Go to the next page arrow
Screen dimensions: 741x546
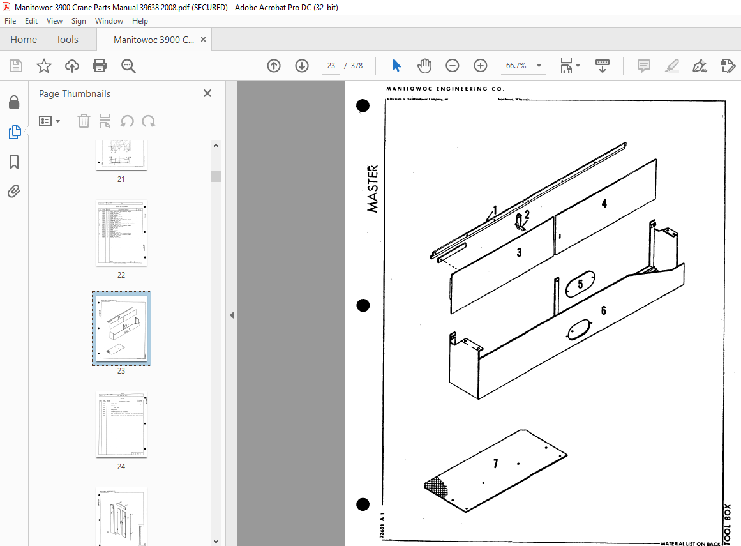301,66
